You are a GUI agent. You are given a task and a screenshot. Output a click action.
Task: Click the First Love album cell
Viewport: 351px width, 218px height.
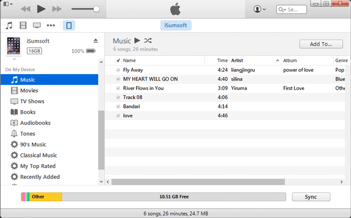[x=294, y=88]
